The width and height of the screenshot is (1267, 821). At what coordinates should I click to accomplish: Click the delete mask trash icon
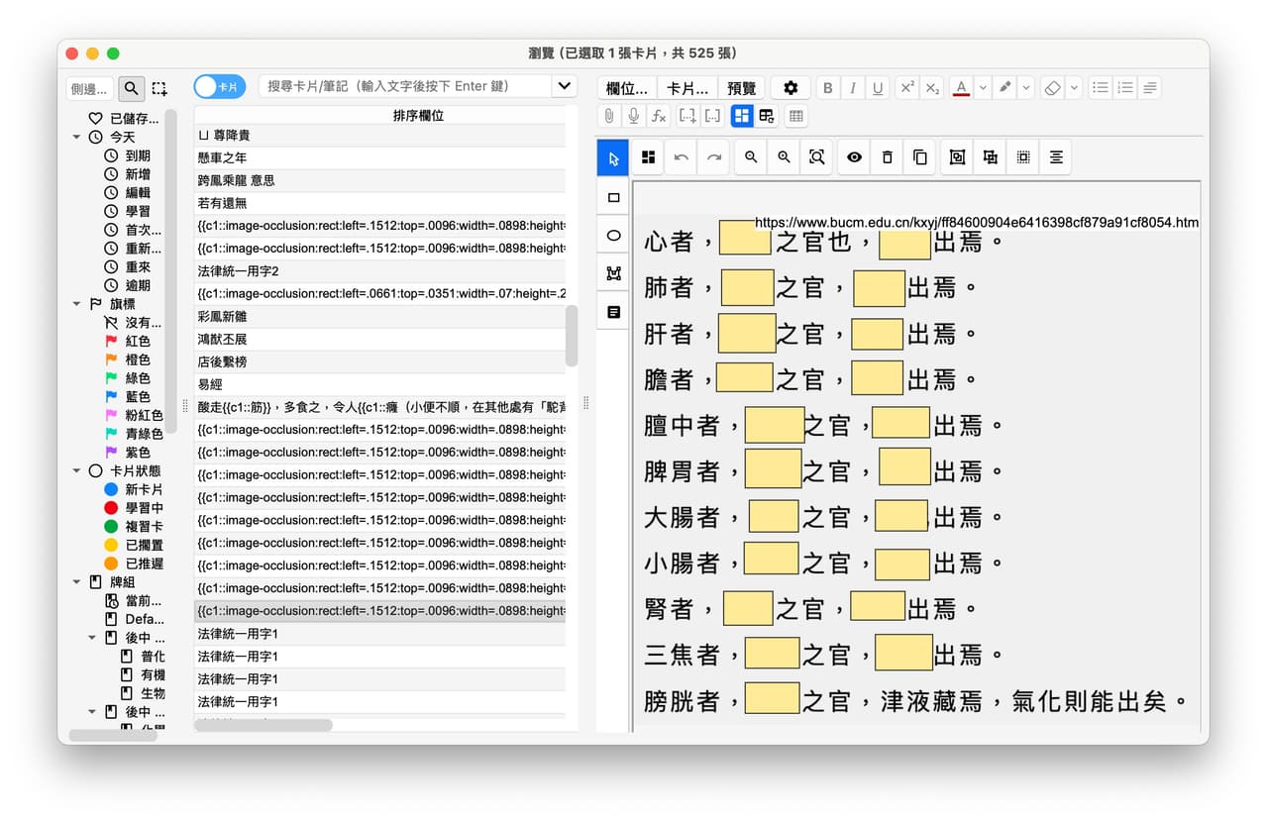click(x=888, y=156)
